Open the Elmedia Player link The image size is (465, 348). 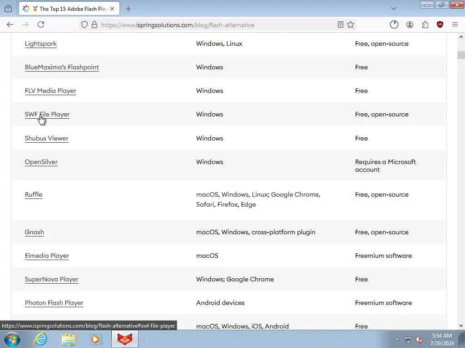point(47,256)
